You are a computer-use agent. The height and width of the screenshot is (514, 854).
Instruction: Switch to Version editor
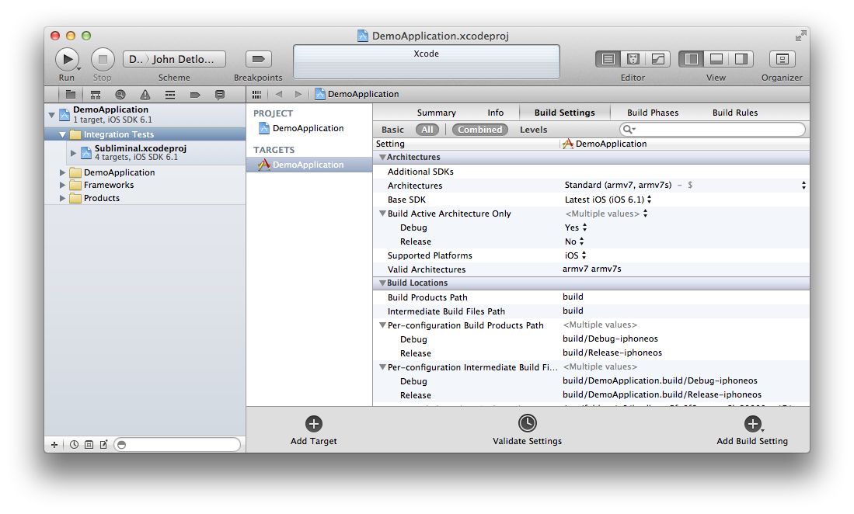click(x=658, y=59)
